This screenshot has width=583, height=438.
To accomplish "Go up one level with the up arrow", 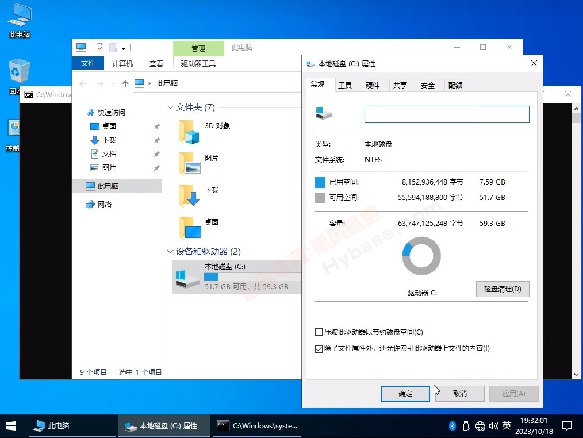I will pos(125,84).
